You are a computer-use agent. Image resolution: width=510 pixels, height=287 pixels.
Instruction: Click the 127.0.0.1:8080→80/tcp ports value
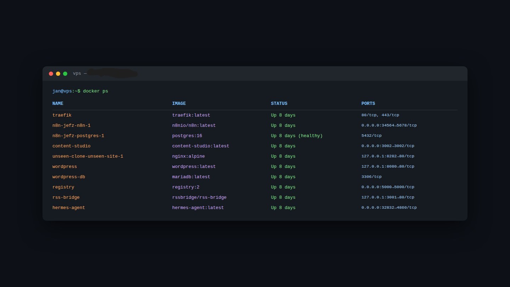[388, 167]
